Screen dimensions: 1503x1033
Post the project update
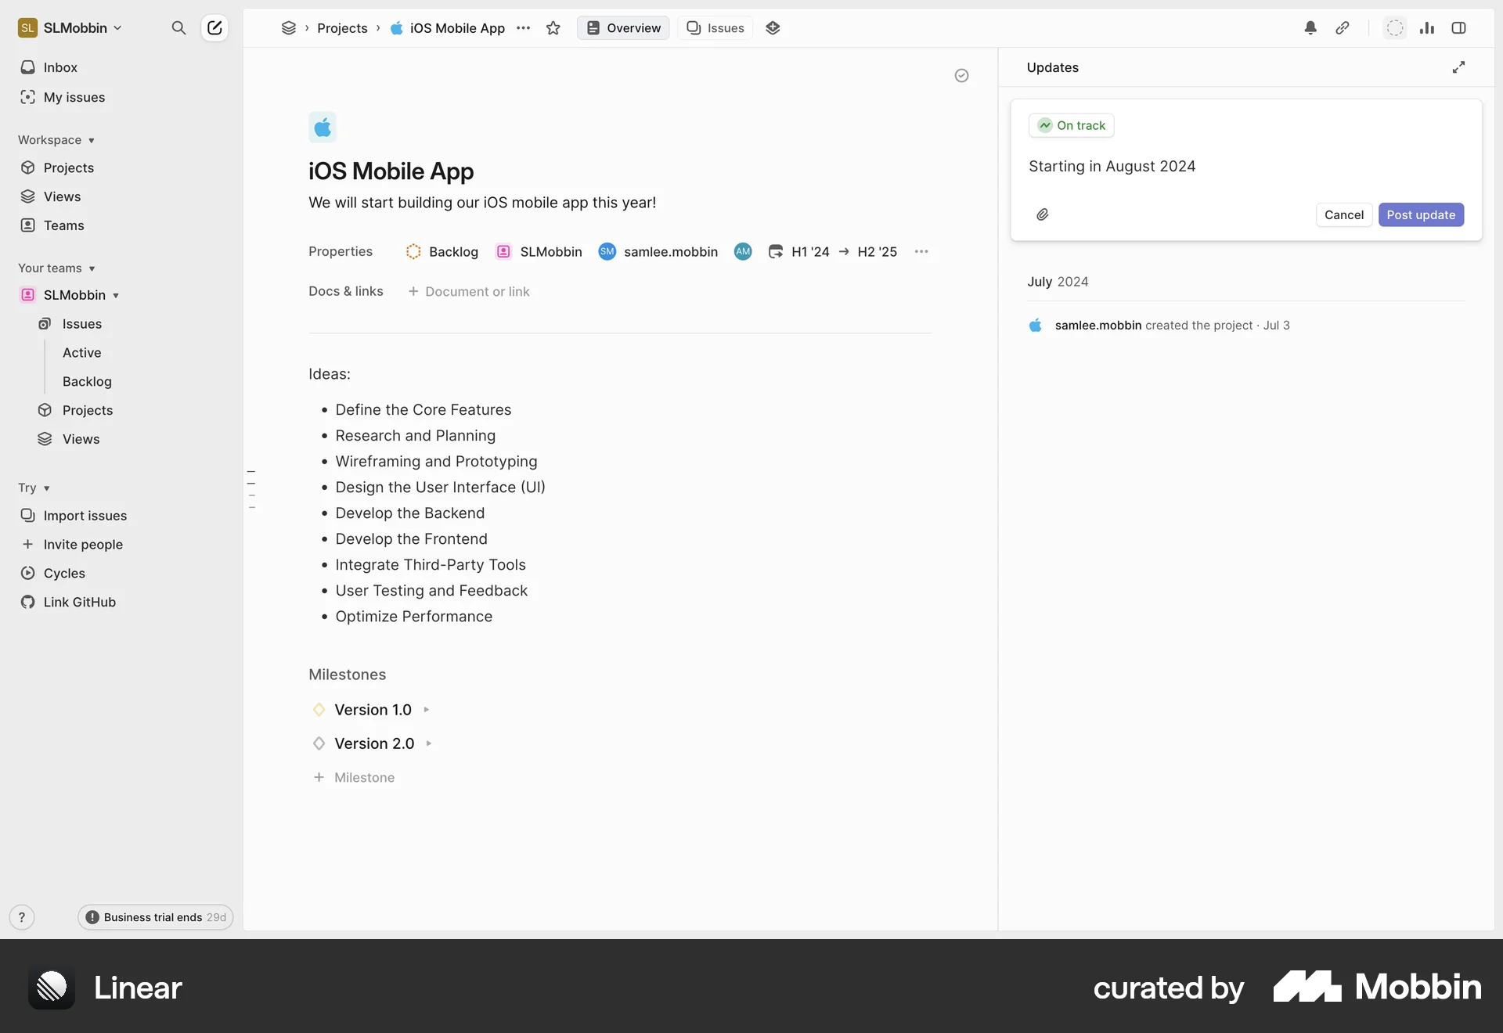pos(1421,214)
